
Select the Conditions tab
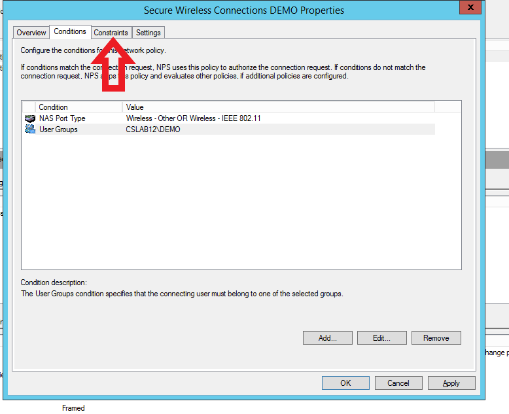click(x=70, y=31)
